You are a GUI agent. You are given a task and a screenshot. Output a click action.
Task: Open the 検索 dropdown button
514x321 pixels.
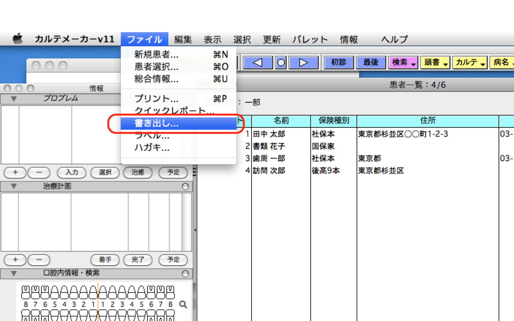tap(403, 63)
